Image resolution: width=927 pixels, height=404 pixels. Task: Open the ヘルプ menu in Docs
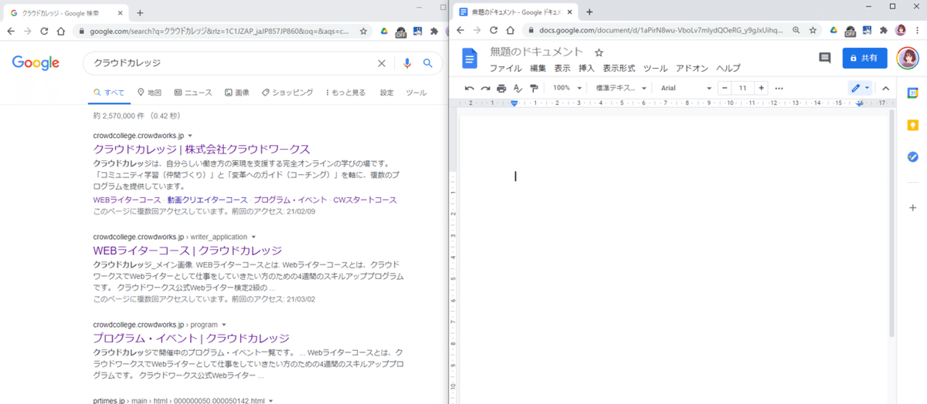pos(728,68)
